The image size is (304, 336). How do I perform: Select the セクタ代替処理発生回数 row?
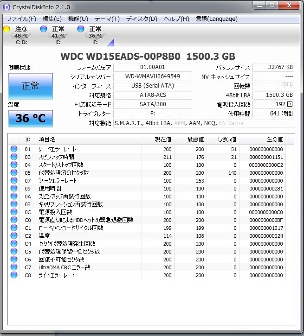click(x=147, y=244)
